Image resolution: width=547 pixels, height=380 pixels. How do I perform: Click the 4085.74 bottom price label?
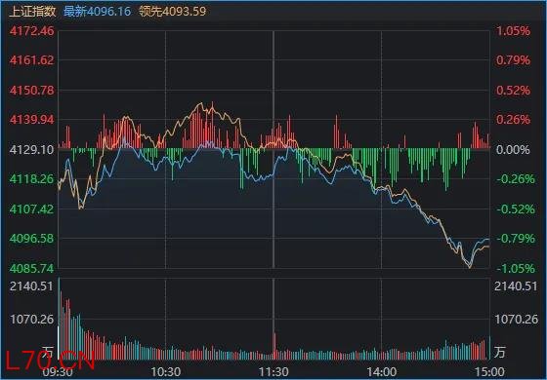pos(31,269)
